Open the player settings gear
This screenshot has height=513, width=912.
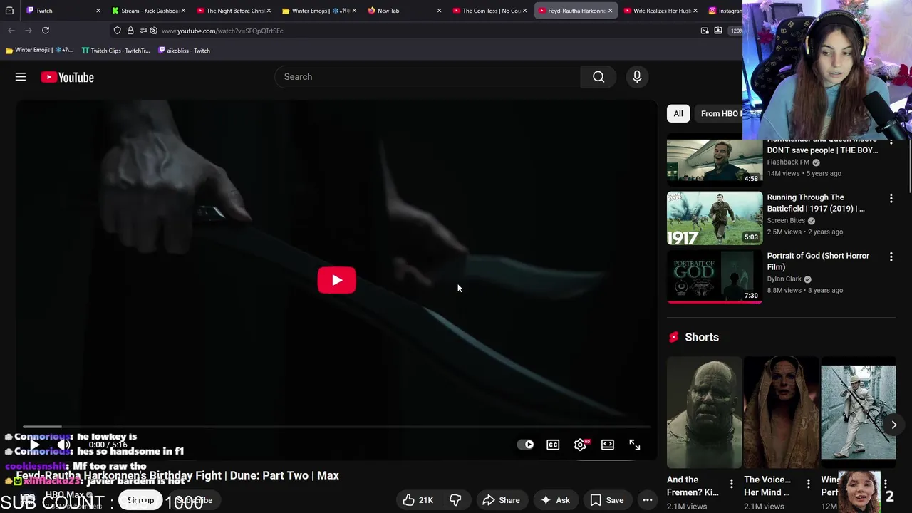tap(580, 445)
